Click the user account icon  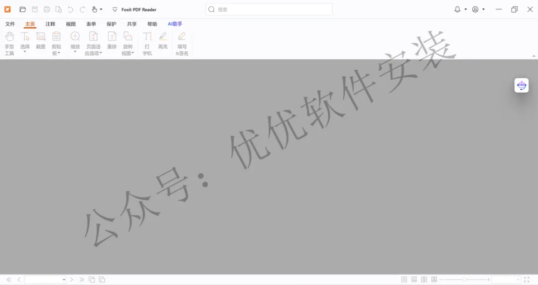(x=475, y=9)
